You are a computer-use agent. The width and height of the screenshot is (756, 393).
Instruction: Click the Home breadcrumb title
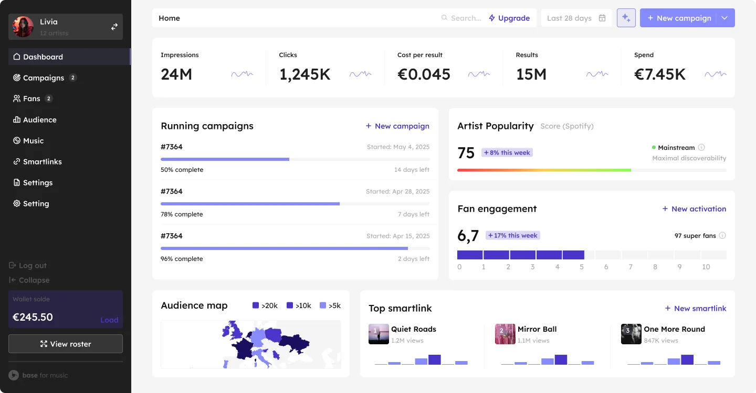(169, 18)
